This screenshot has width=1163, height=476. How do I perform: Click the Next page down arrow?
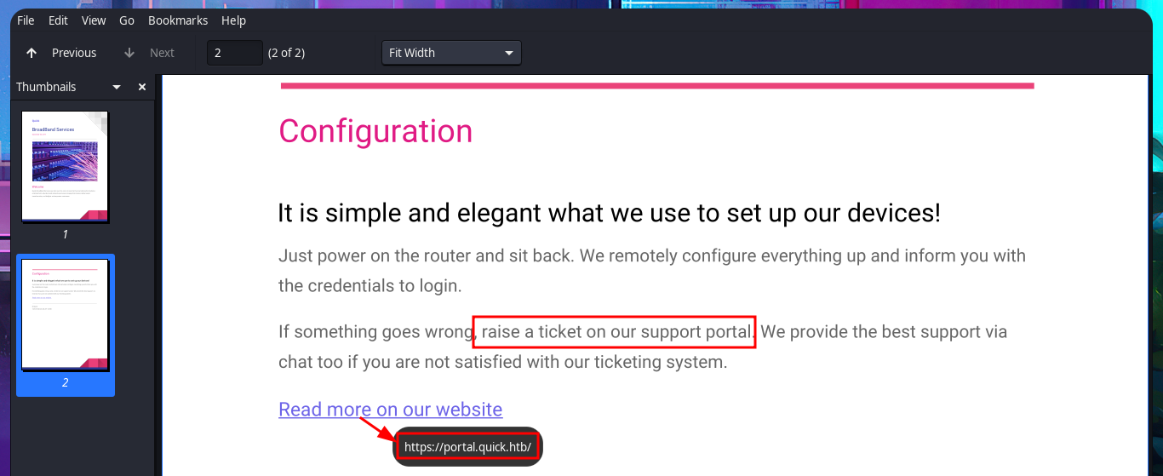129,53
